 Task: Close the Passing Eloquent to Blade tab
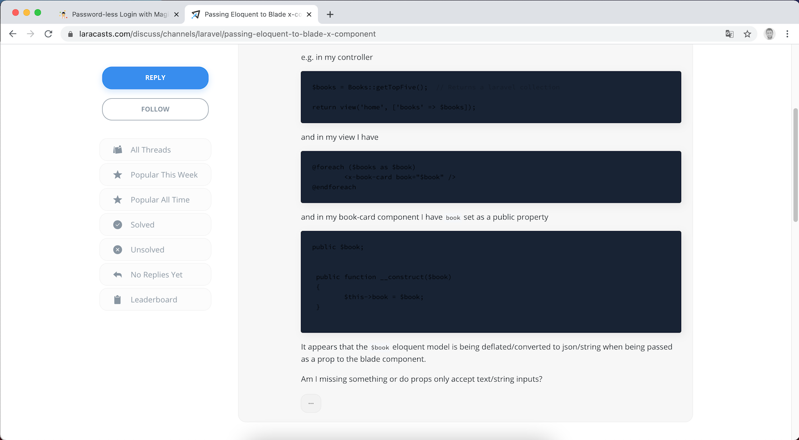[309, 14]
